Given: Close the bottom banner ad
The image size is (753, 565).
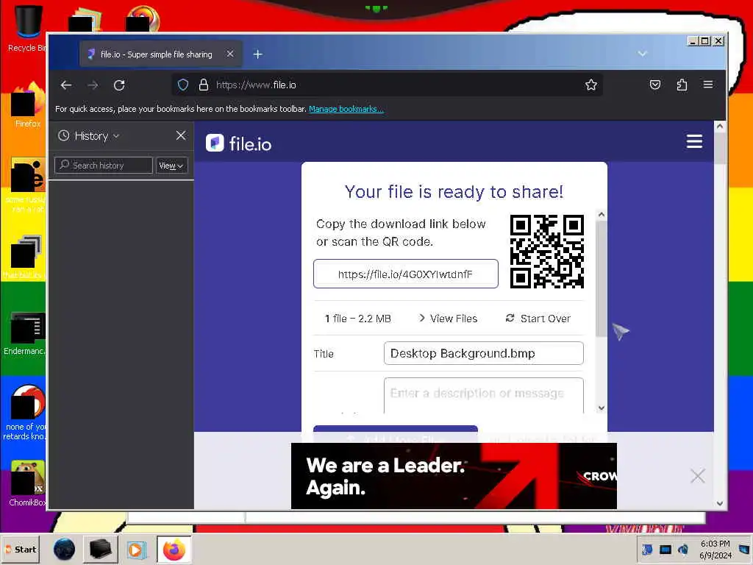Looking at the screenshot, I should pyautogui.click(x=697, y=476).
